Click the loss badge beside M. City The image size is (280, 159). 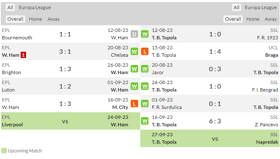coord(134,104)
